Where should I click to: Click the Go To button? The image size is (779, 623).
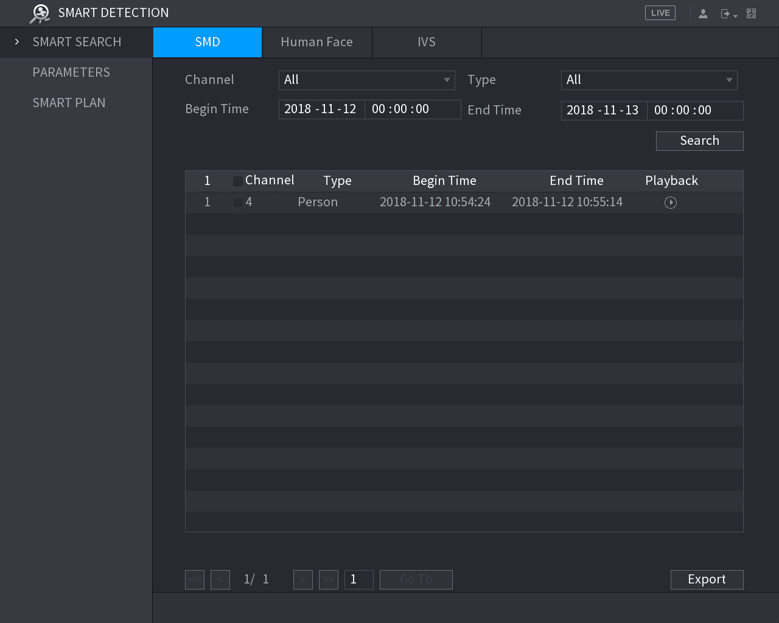point(416,579)
